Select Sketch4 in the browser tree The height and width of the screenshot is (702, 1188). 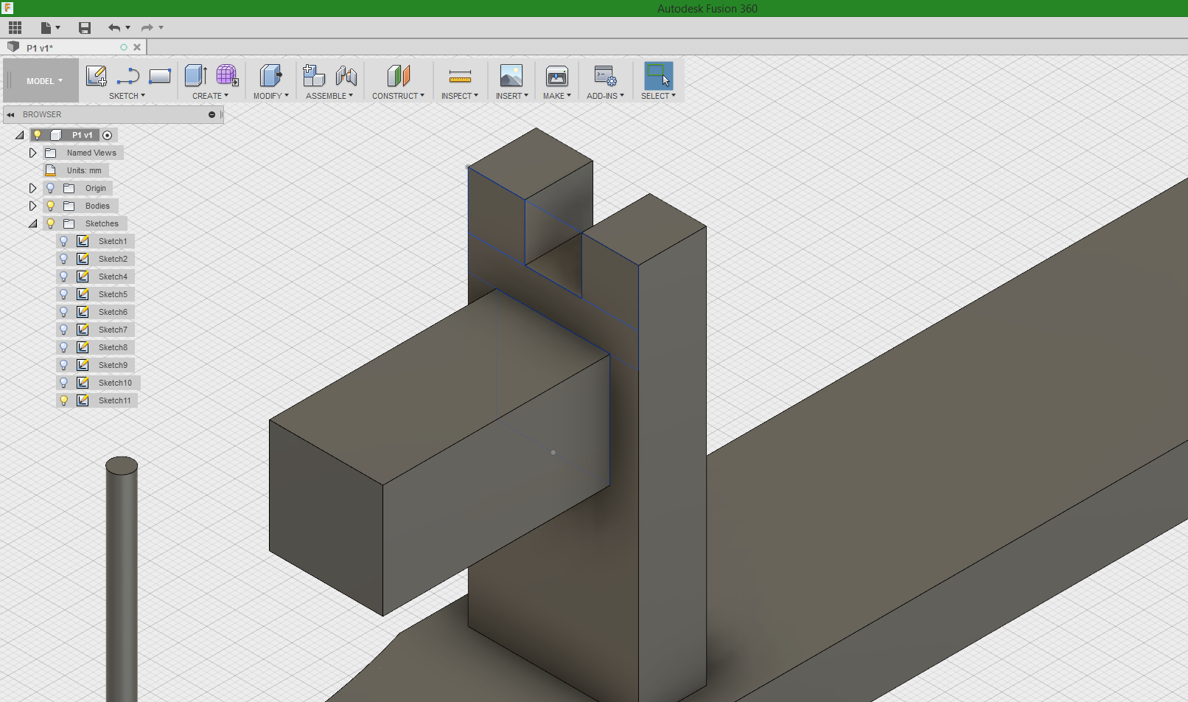tap(113, 277)
